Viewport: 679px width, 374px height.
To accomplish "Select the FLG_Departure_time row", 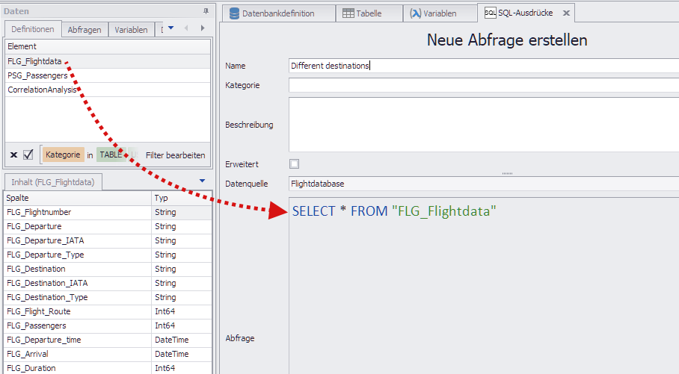I will [108, 340].
